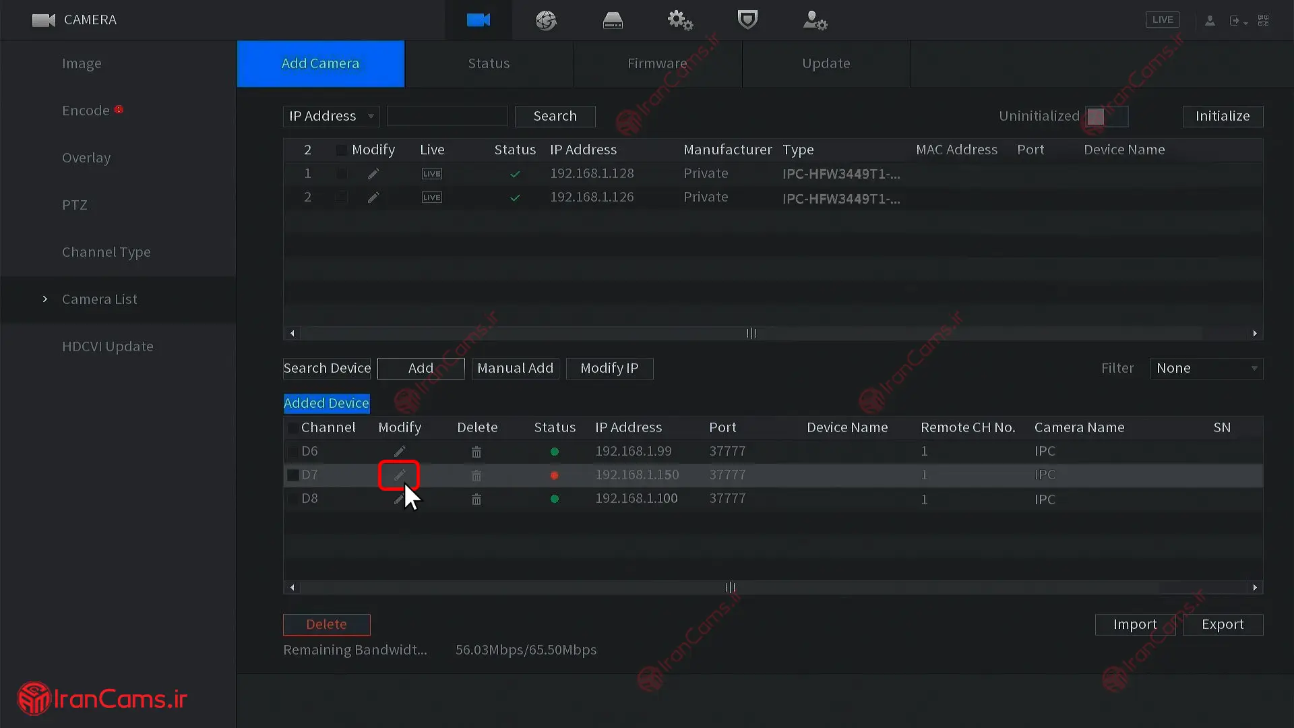Tick the select-all checkbox in search results header
Image resolution: width=1294 pixels, height=728 pixels.
(342, 150)
